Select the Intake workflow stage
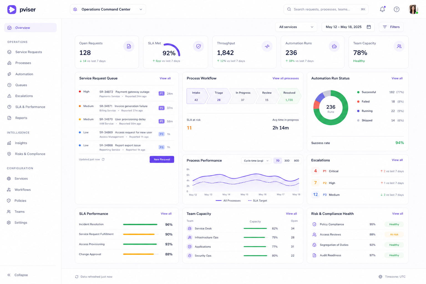 point(196,96)
